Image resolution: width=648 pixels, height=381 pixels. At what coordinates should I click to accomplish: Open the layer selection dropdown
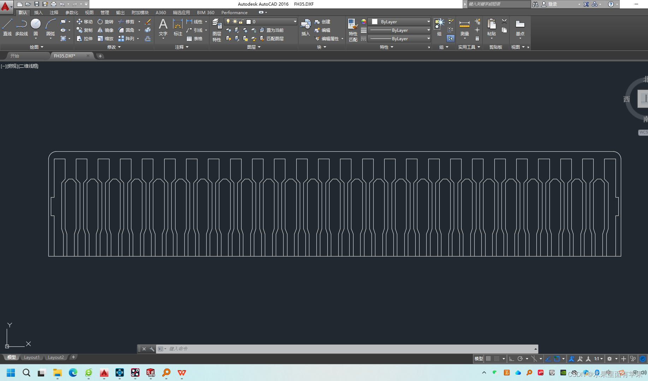295,22
